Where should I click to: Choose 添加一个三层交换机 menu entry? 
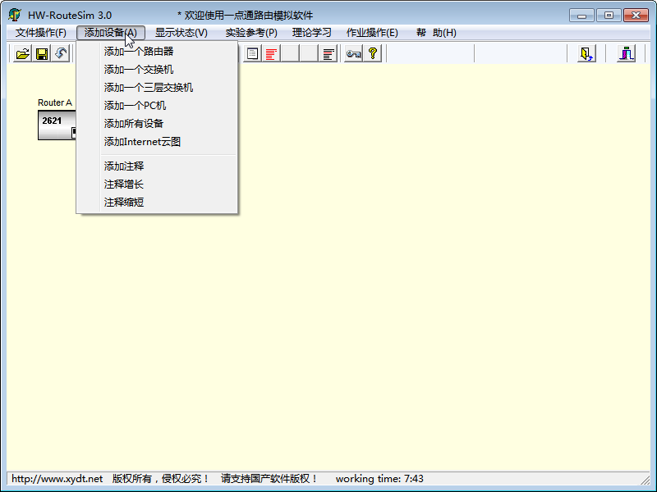pyautogui.click(x=157, y=88)
